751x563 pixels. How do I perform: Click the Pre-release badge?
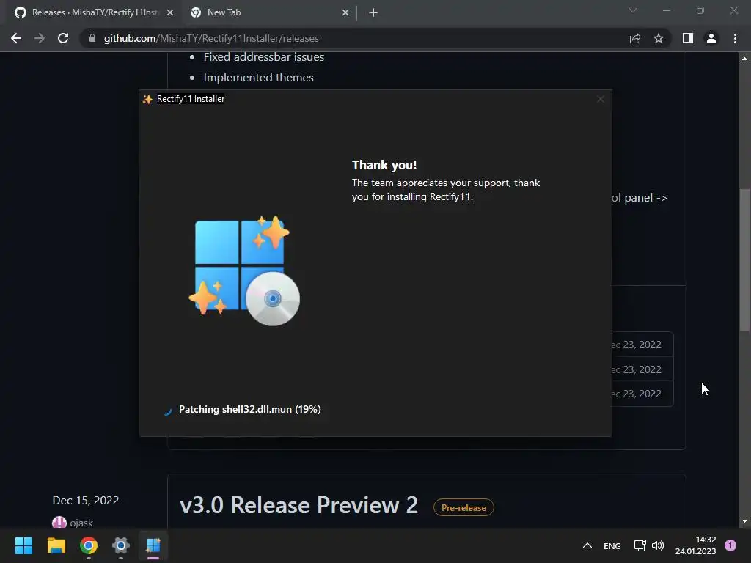pyautogui.click(x=464, y=508)
